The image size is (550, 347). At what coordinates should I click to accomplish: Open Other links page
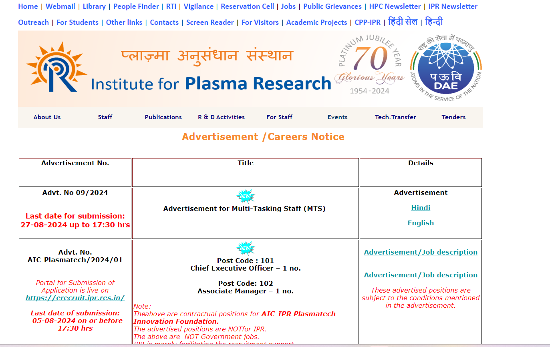(x=124, y=22)
